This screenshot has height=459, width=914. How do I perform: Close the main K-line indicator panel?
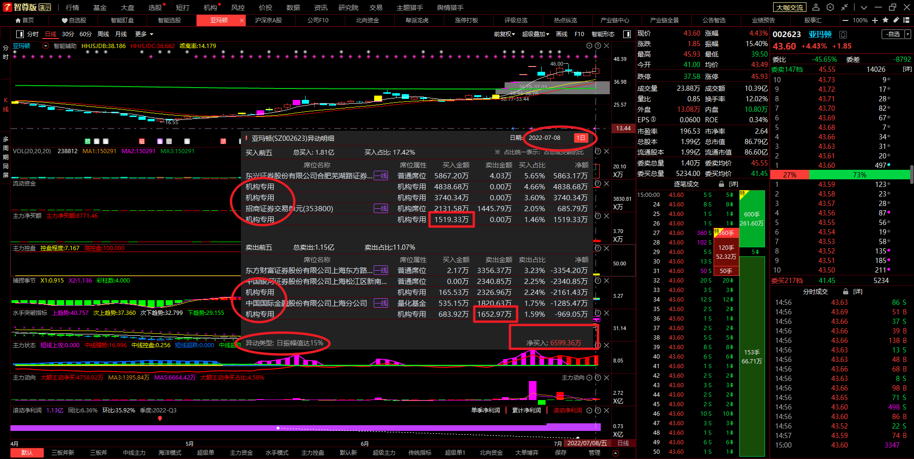click(606, 46)
